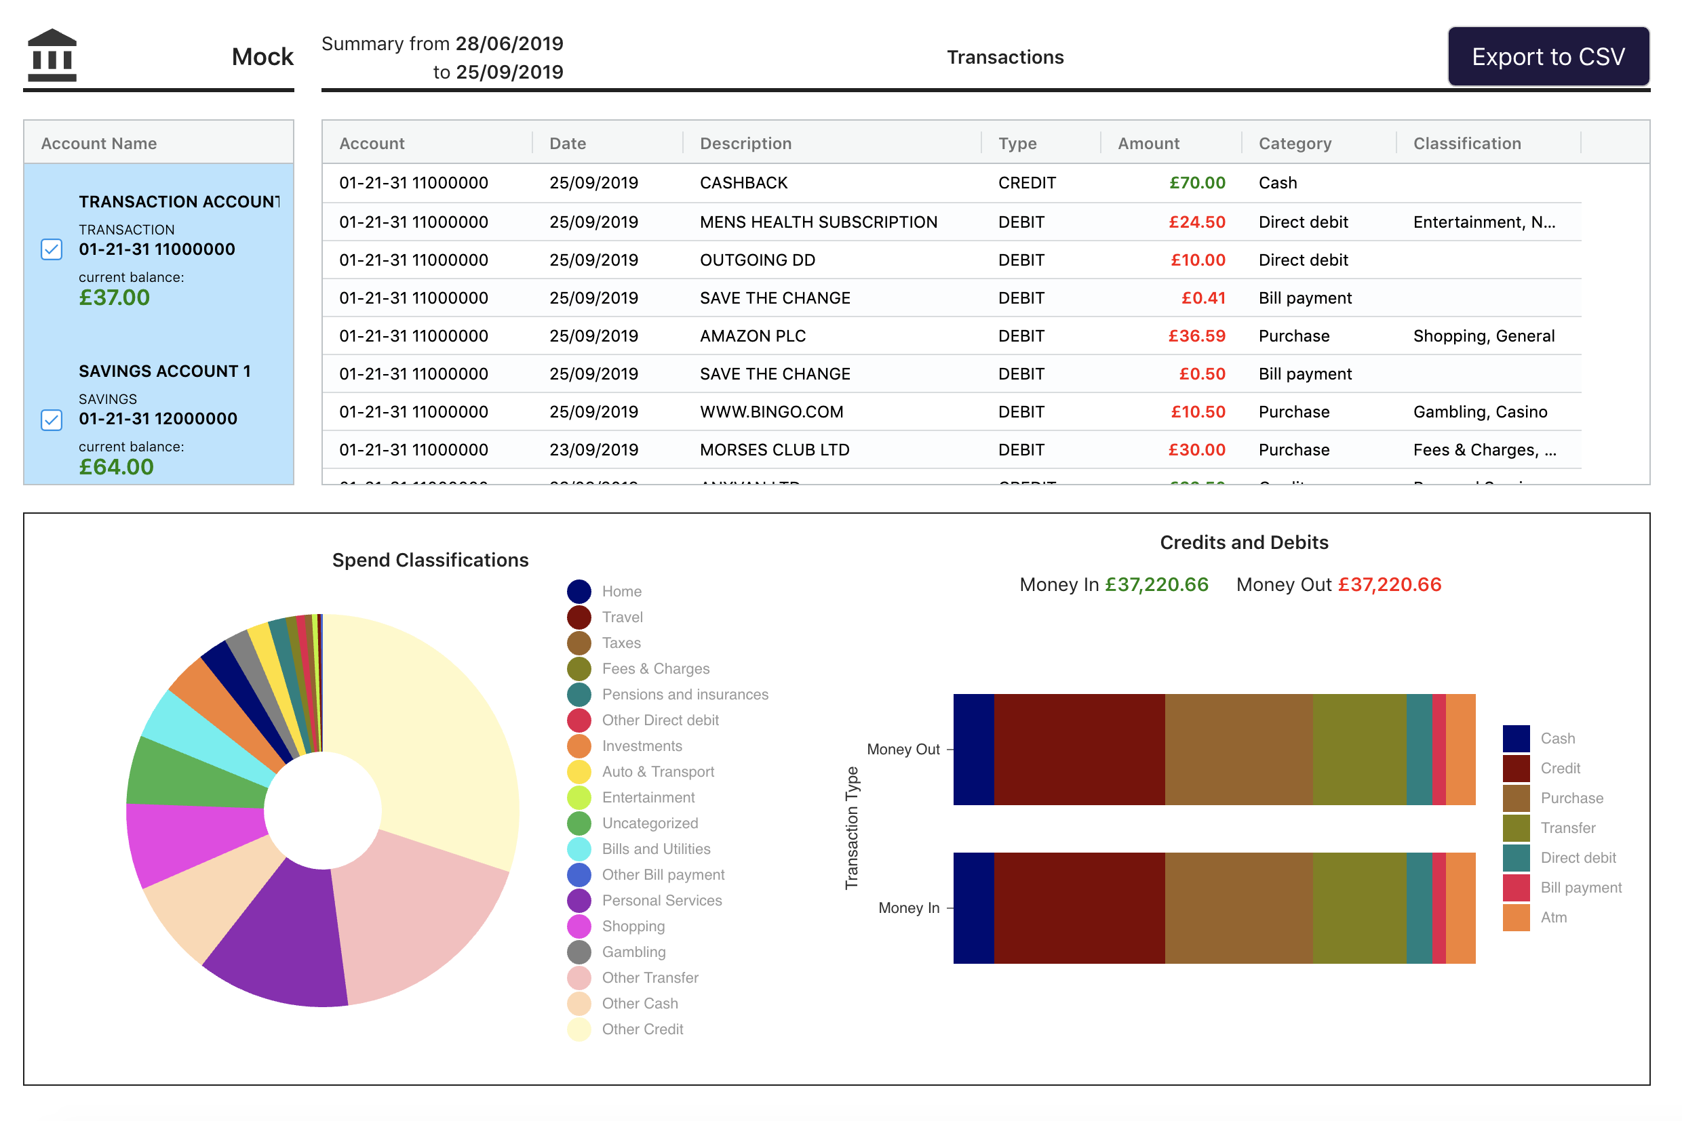Select the AMAZON PLC transaction row

tap(752, 336)
